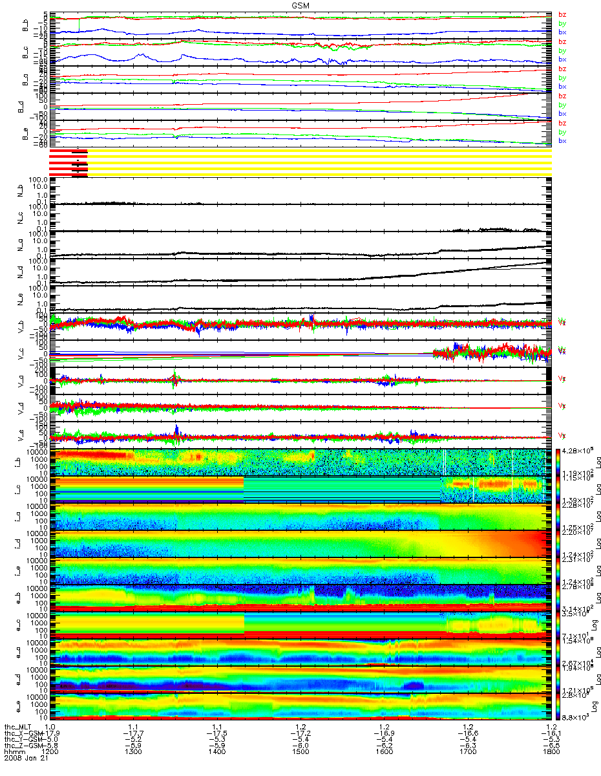Click the by legend of the B_b panel
Viewport: 601px width, 776px height.
coord(562,23)
